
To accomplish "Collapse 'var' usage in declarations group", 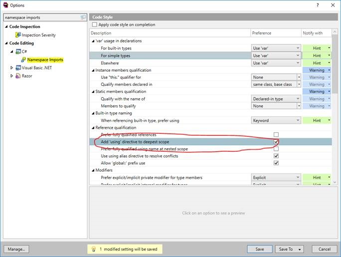I will (93, 41).
